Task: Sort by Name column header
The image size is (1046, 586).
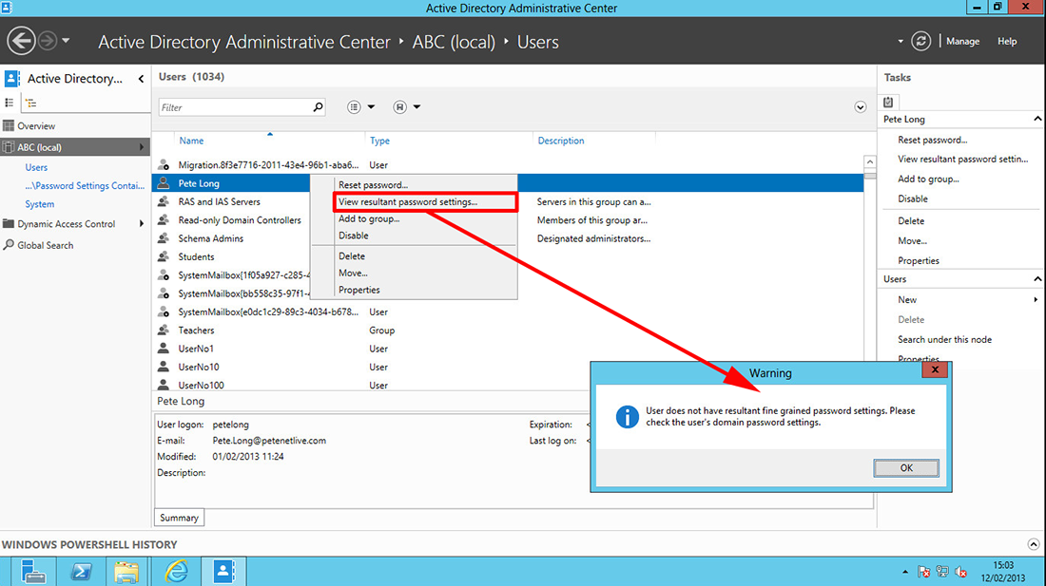Action: (191, 141)
